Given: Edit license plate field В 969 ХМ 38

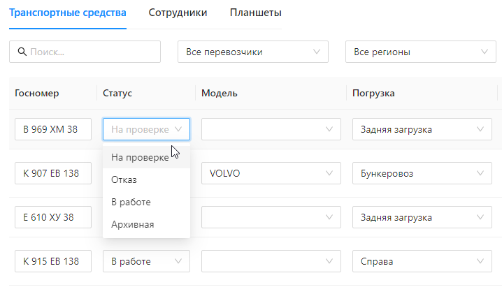Looking at the screenshot, I should pos(53,129).
